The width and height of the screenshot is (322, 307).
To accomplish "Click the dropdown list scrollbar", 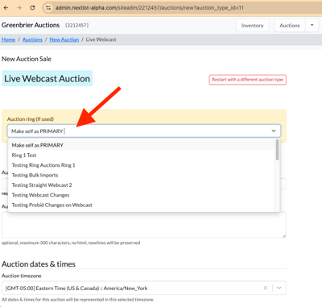I will 277,150.
